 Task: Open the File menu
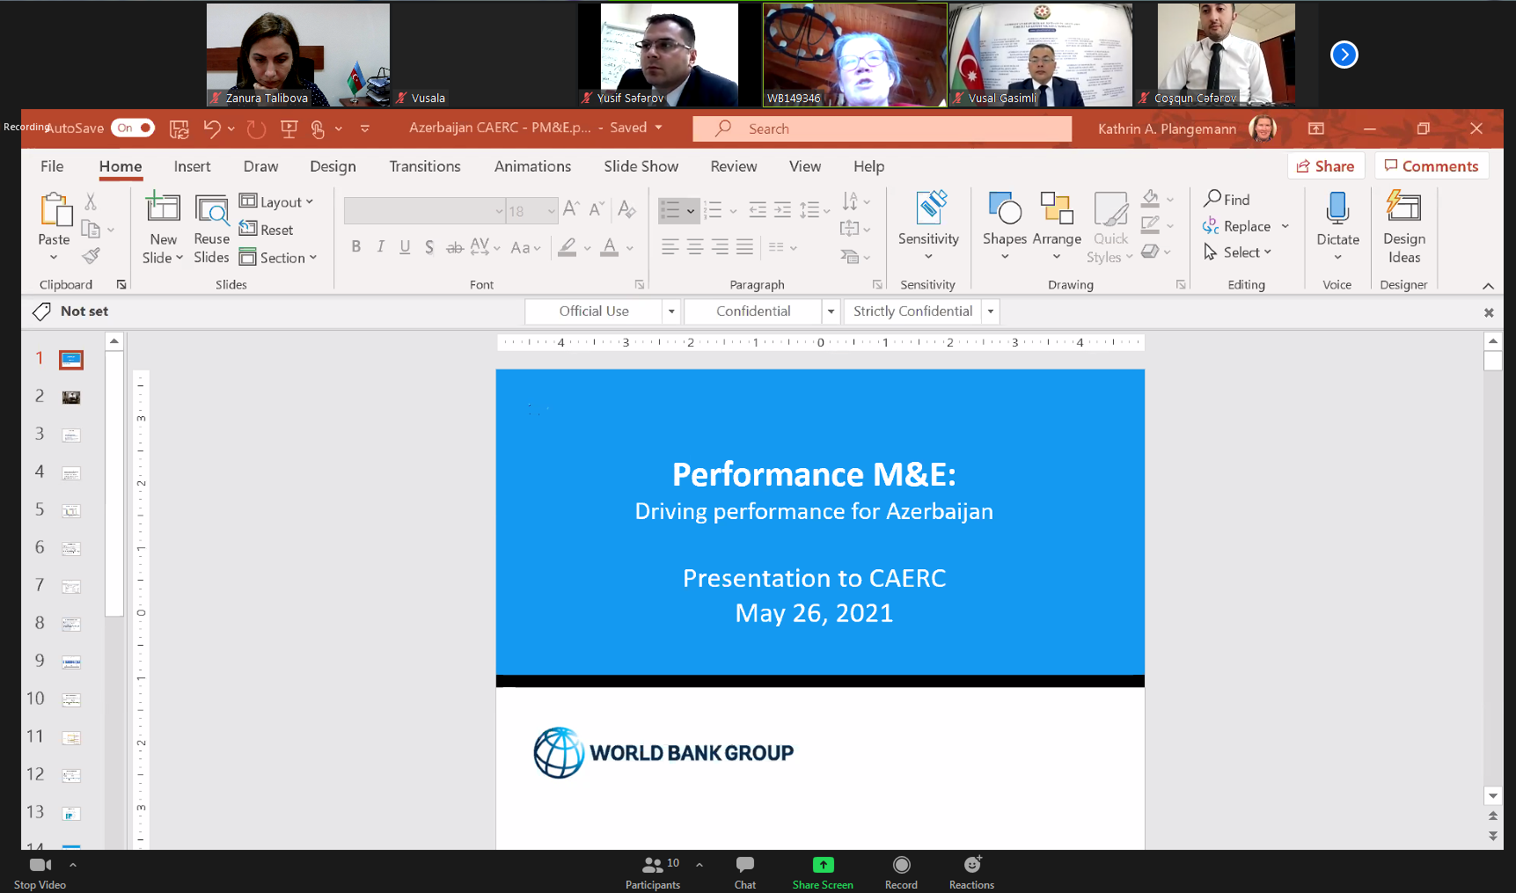coord(52,166)
